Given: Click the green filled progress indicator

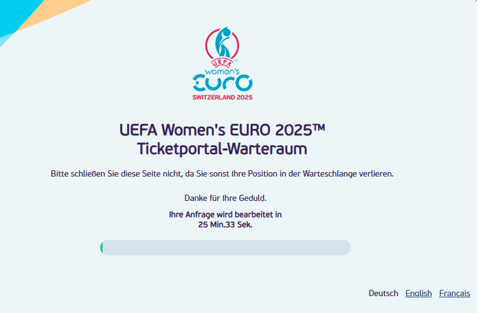Looking at the screenshot, I should coord(101,247).
